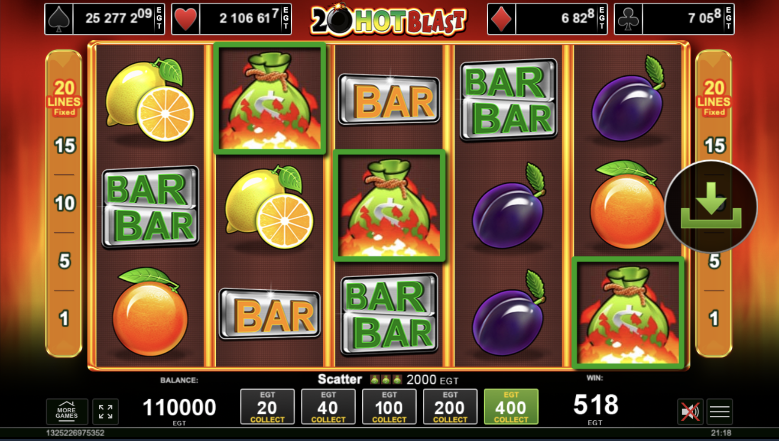Select the EGT 40 Collect bet button
This screenshot has height=441, width=779.
coord(328,406)
